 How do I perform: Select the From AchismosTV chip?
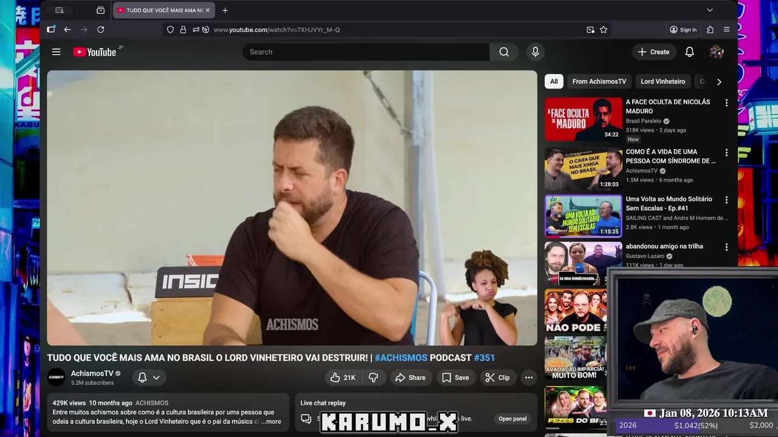[599, 81]
